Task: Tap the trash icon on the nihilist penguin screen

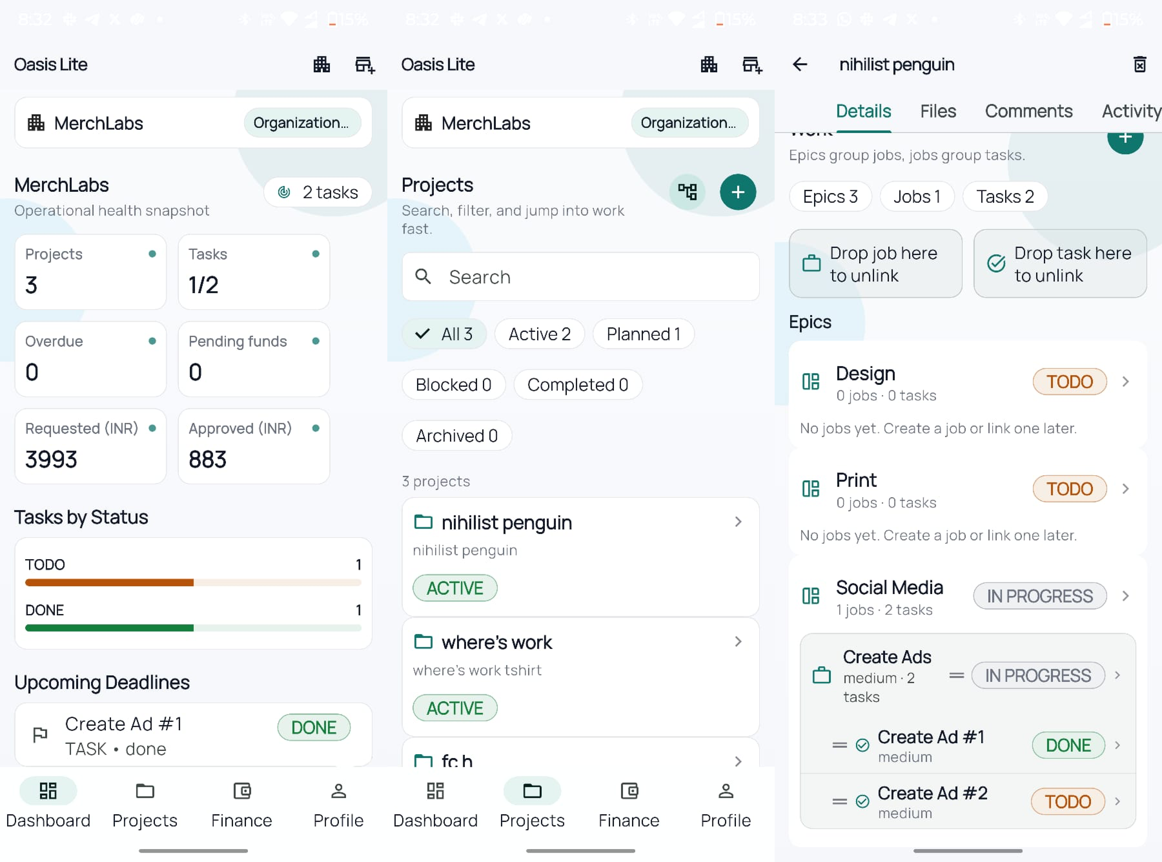Action: [x=1140, y=64]
